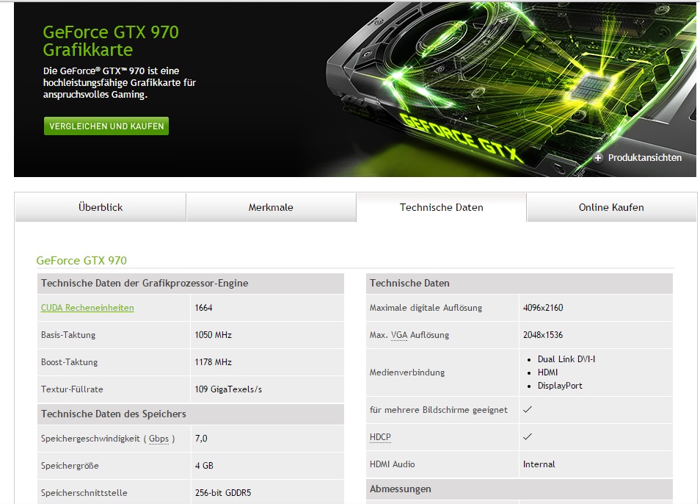
Task: Click the GeForce GTX 970 Grafikkarte banner title
Action: click(x=111, y=40)
